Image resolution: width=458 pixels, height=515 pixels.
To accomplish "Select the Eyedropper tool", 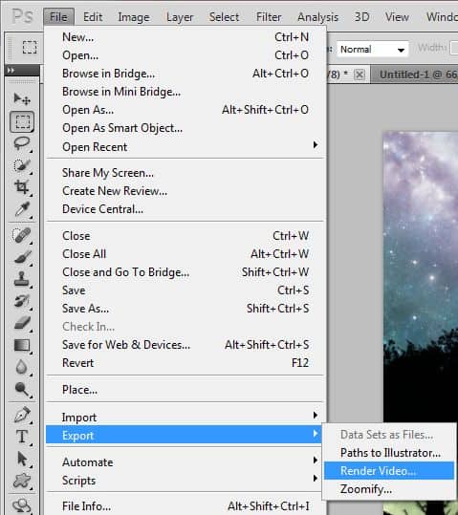I will pos(22,209).
